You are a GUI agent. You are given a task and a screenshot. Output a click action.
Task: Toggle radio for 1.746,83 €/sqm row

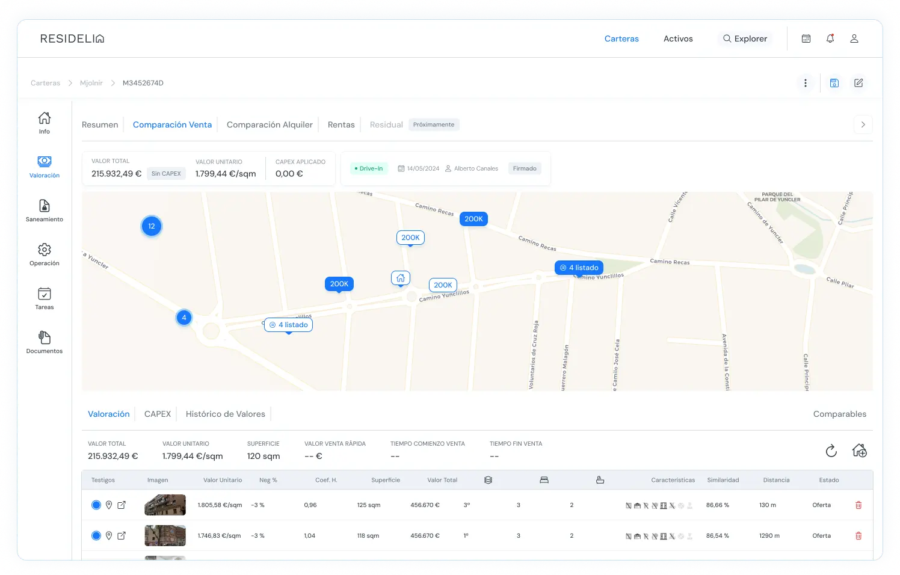coord(96,535)
